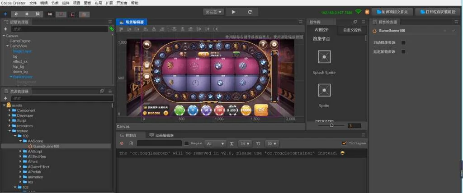This screenshot has width=463, height=193.
Task: Adjust the widget library zoom slider
Action: (331, 126)
